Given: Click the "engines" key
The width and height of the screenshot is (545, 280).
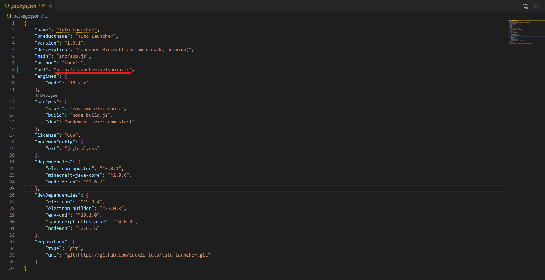Looking at the screenshot, I should coord(47,76).
